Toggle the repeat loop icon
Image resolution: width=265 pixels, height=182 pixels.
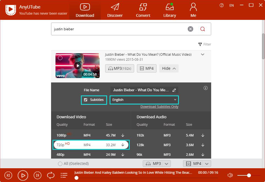[x=51, y=175]
